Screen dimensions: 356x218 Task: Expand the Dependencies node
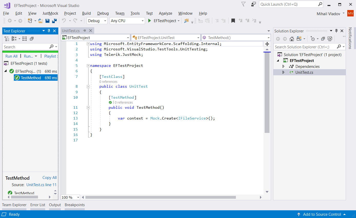click(283, 67)
